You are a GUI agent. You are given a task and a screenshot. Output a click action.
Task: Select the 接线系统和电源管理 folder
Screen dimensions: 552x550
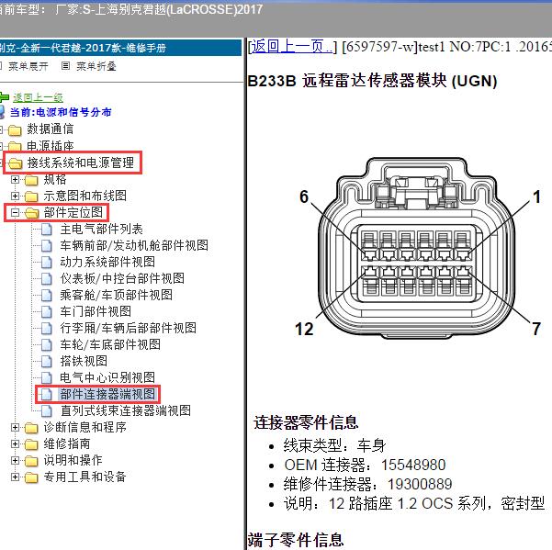coord(81,163)
